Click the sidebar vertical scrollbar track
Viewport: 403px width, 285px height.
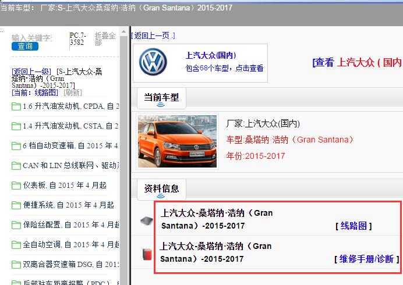tap(123, 159)
